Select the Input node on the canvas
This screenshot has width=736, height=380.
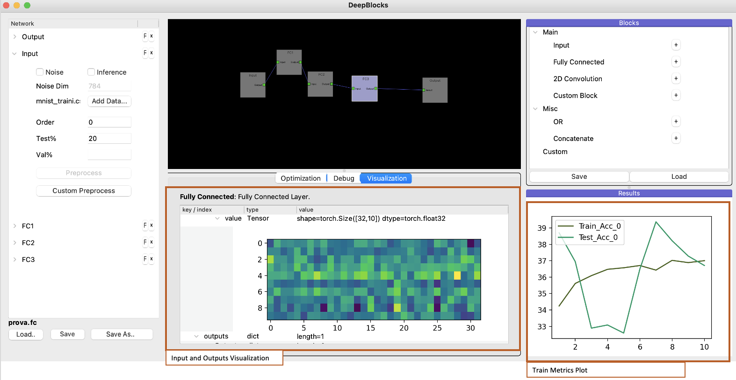(x=253, y=84)
